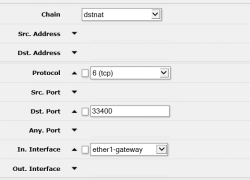
Task: Open the Protocol 6 (tcp) dropdown arrow
Action: click(164, 73)
